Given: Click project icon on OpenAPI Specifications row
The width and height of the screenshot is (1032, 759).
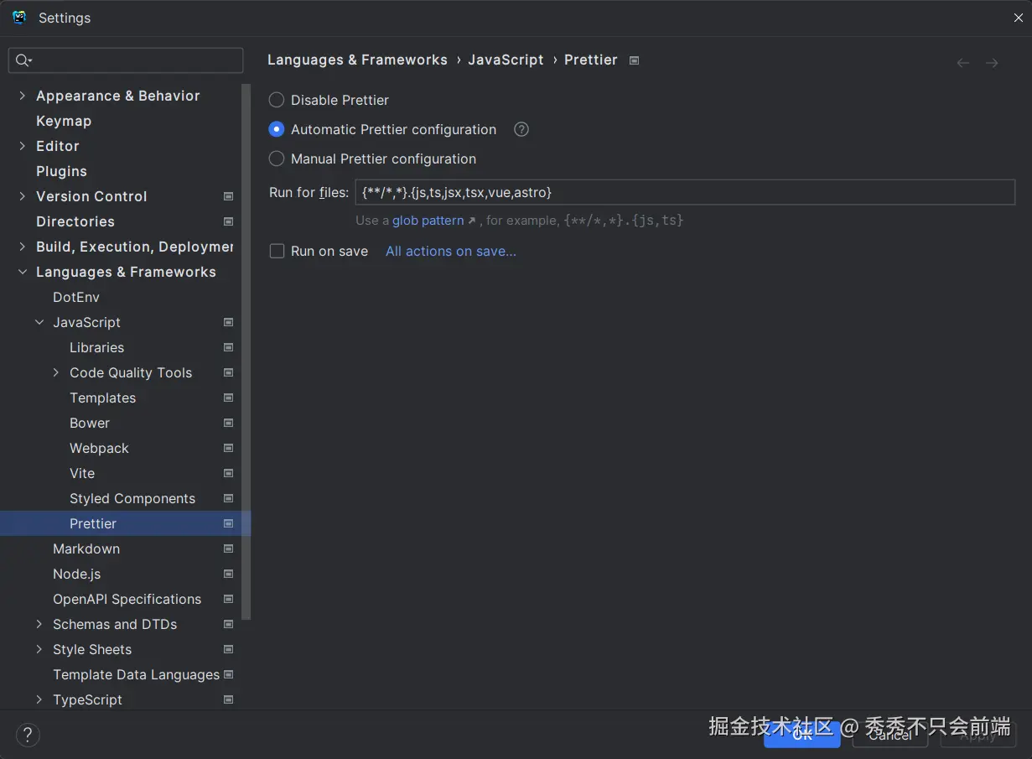Looking at the screenshot, I should point(228,599).
